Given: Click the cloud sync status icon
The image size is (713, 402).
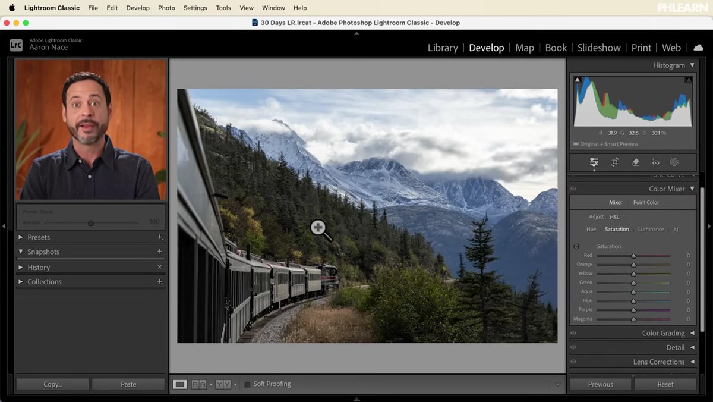Looking at the screenshot, I should (698, 48).
